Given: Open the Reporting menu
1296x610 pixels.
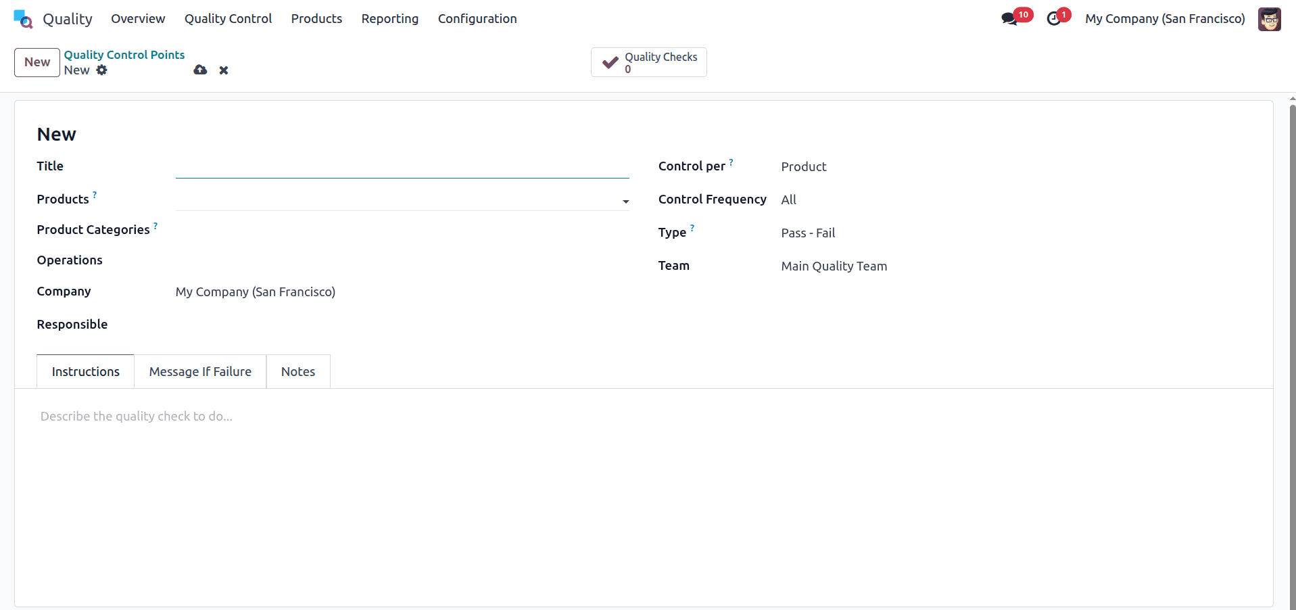Looking at the screenshot, I should tap(390, 19).
